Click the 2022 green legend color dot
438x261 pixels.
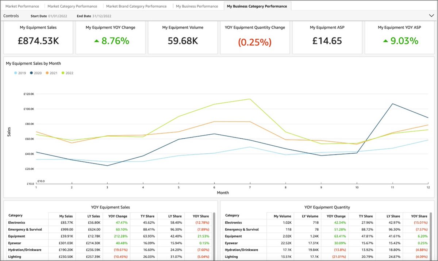click(x=63, y=73)
